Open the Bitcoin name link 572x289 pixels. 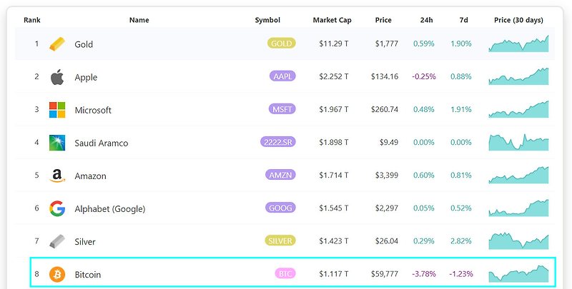coord(87,275)
